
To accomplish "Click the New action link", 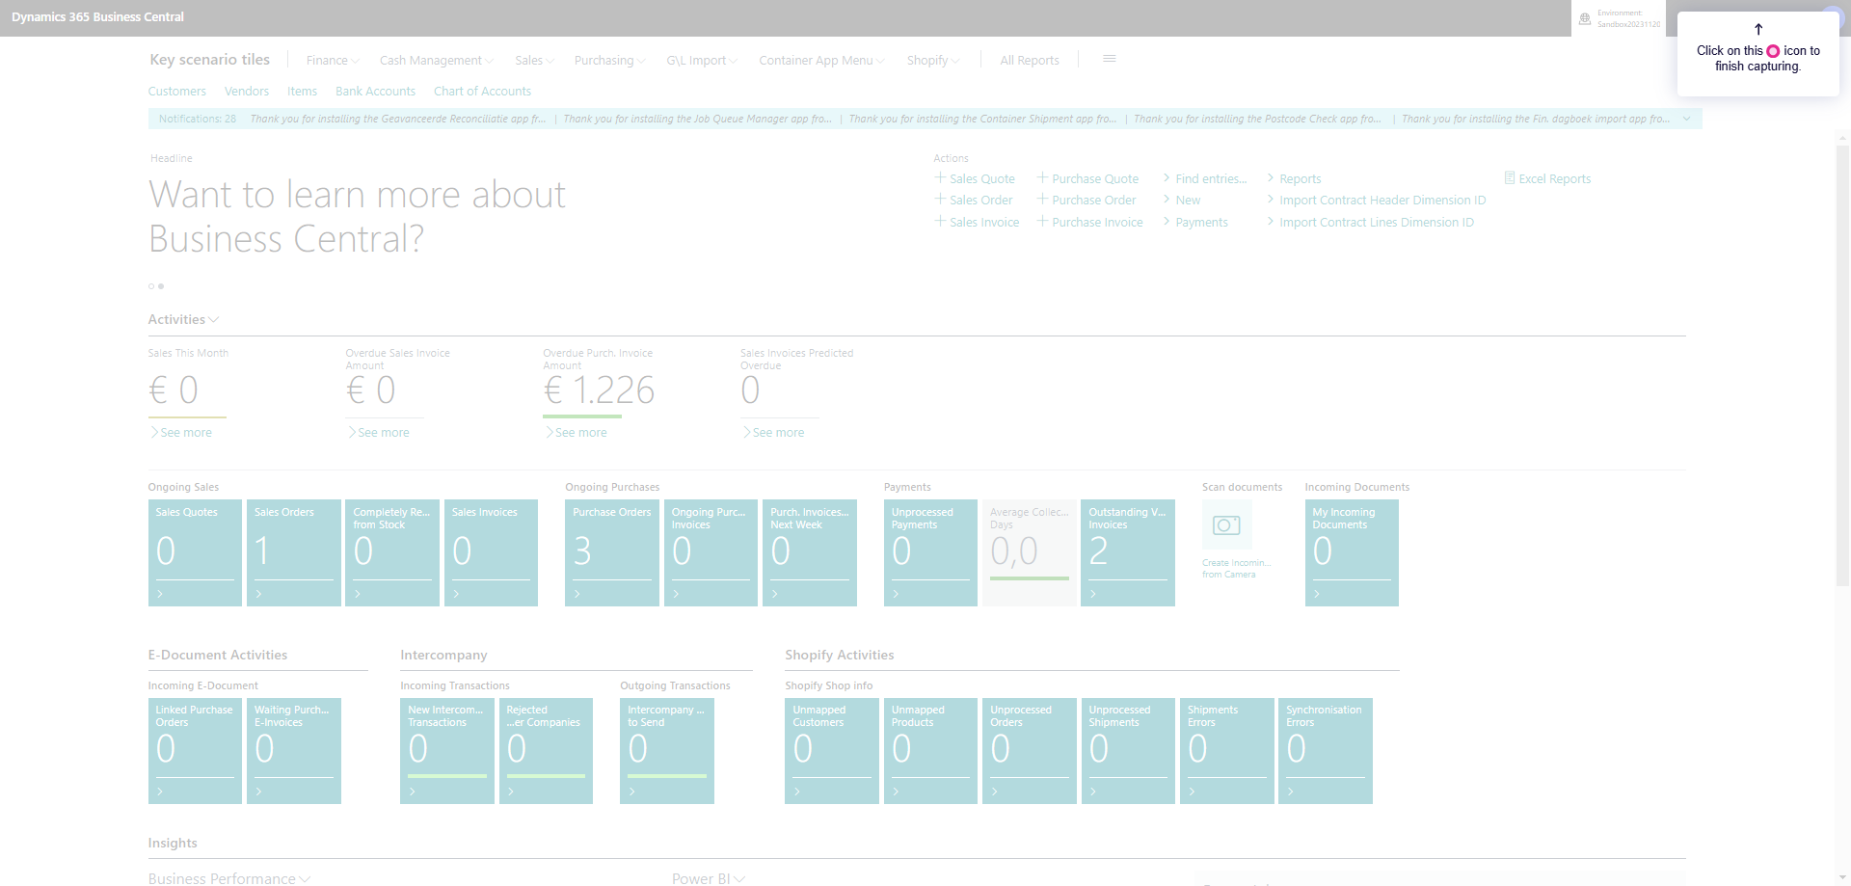I will click(x=1188, y=200).
